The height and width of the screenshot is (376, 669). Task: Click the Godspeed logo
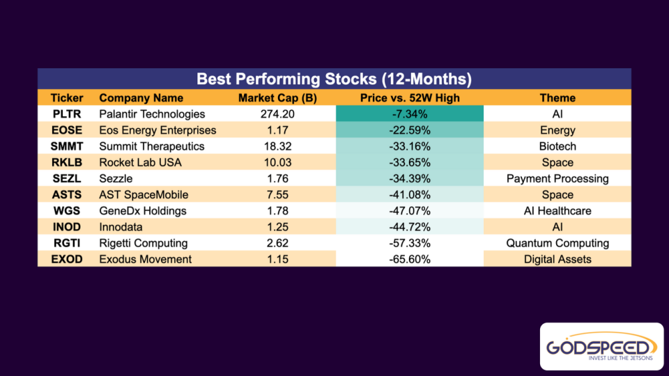[x=601, y=346]
